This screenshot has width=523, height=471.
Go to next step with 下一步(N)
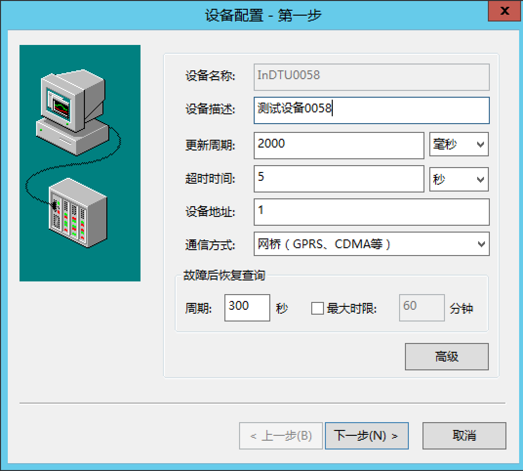point(366,435)
